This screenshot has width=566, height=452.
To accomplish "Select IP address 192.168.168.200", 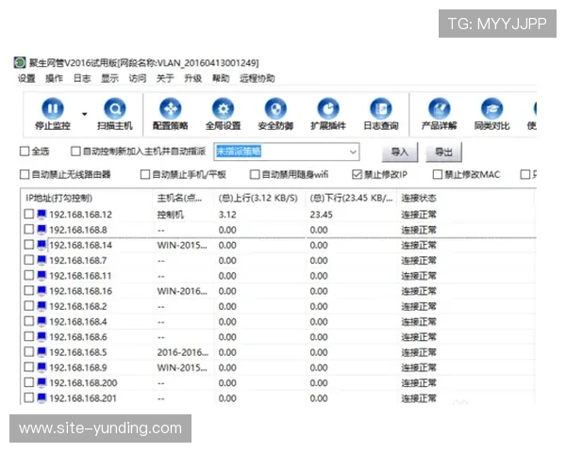I will point(83,383).
